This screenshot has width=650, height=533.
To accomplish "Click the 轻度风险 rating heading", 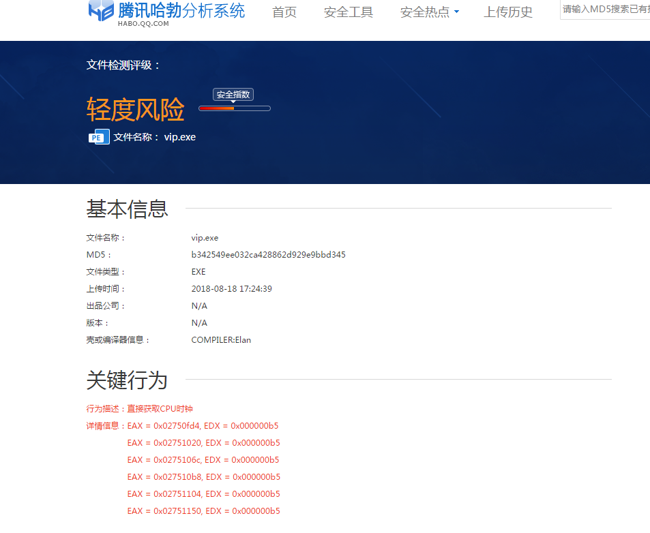I will point(135,109).
